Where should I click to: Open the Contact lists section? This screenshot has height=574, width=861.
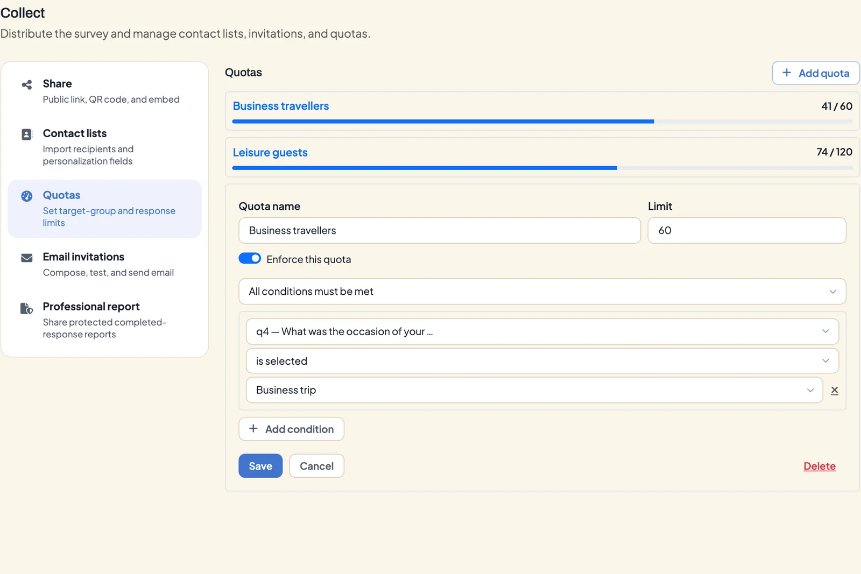(x=105, y=147)
